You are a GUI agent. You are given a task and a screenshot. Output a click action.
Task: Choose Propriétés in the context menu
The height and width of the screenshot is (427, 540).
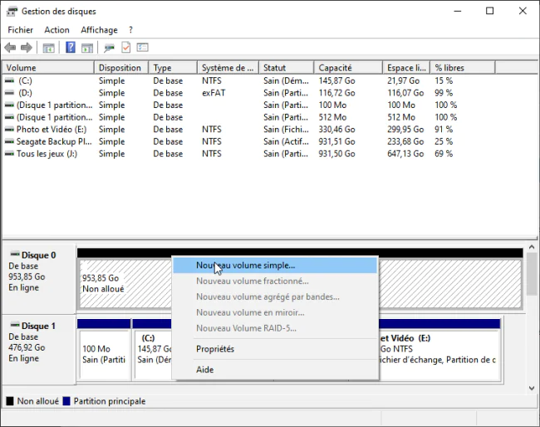click(275, 349)
